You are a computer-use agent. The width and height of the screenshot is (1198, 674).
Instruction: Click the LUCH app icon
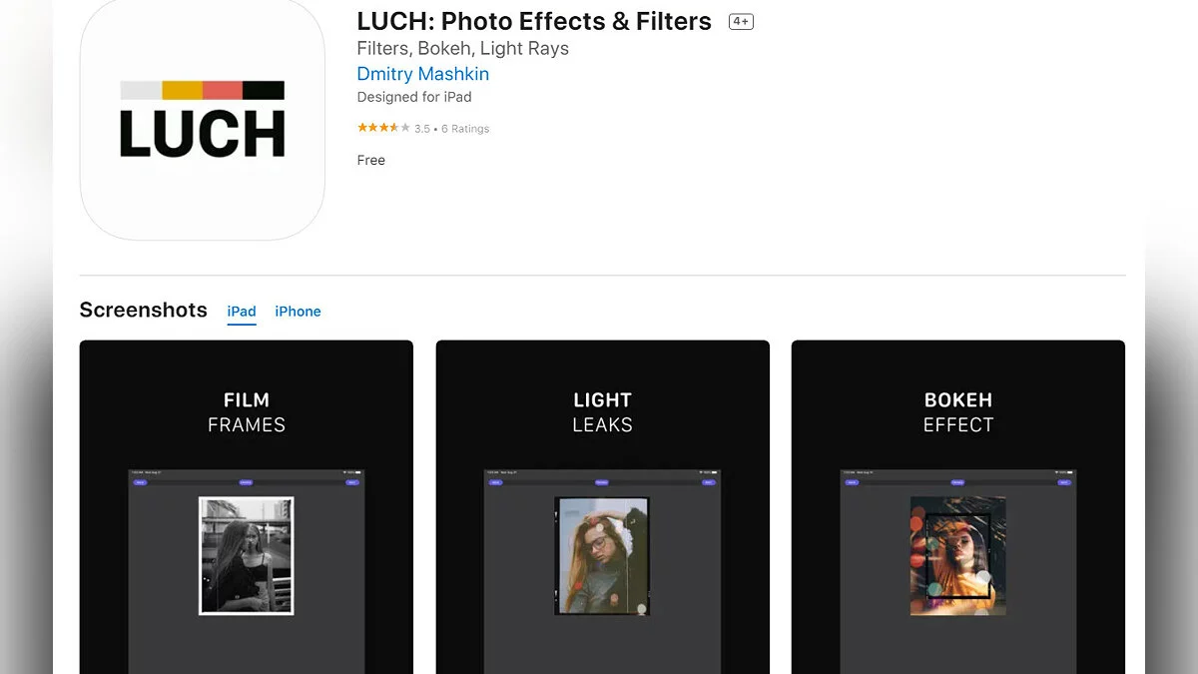point(203,119)
